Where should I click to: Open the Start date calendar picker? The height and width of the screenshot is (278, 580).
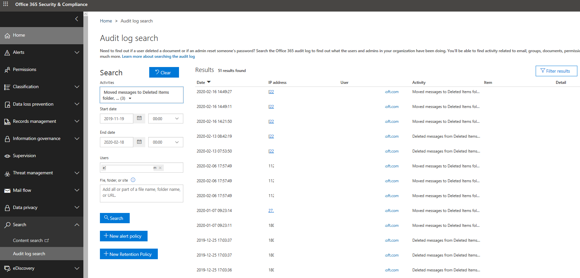coord(139,118)
